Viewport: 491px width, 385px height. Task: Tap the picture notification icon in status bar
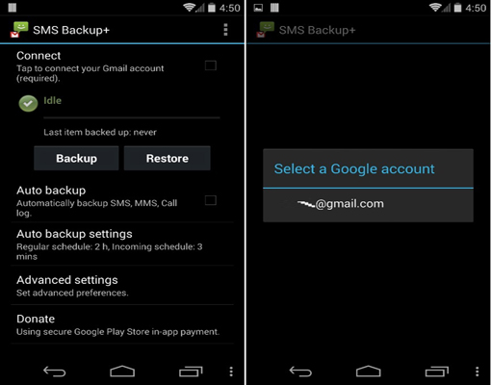[258, 8]
